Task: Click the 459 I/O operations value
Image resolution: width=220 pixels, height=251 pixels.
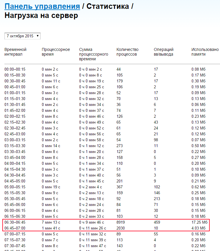Action: [157, 222]
